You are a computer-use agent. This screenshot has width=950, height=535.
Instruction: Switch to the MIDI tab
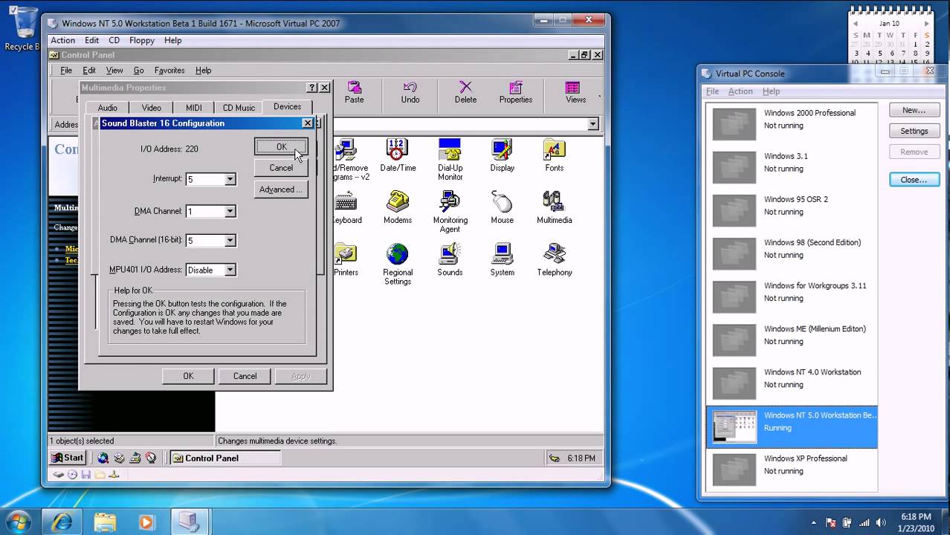click(x=194, y=108)
